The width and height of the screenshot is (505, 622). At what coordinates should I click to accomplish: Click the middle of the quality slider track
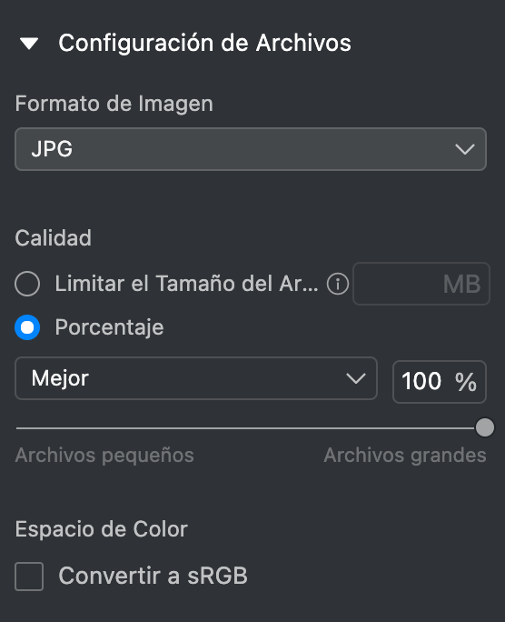(x=251, y=428)
